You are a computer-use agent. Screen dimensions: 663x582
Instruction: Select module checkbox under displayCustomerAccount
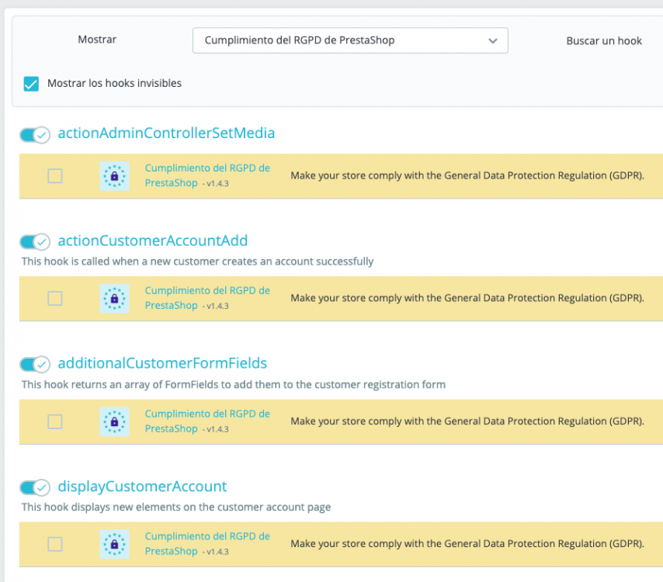(55, 544)
